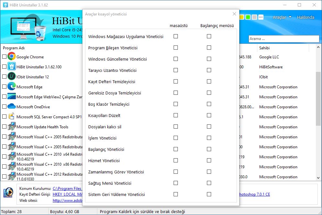
Task: Click the Boyutu: 4,60 GB status entry
Action: tap(64, 211)
